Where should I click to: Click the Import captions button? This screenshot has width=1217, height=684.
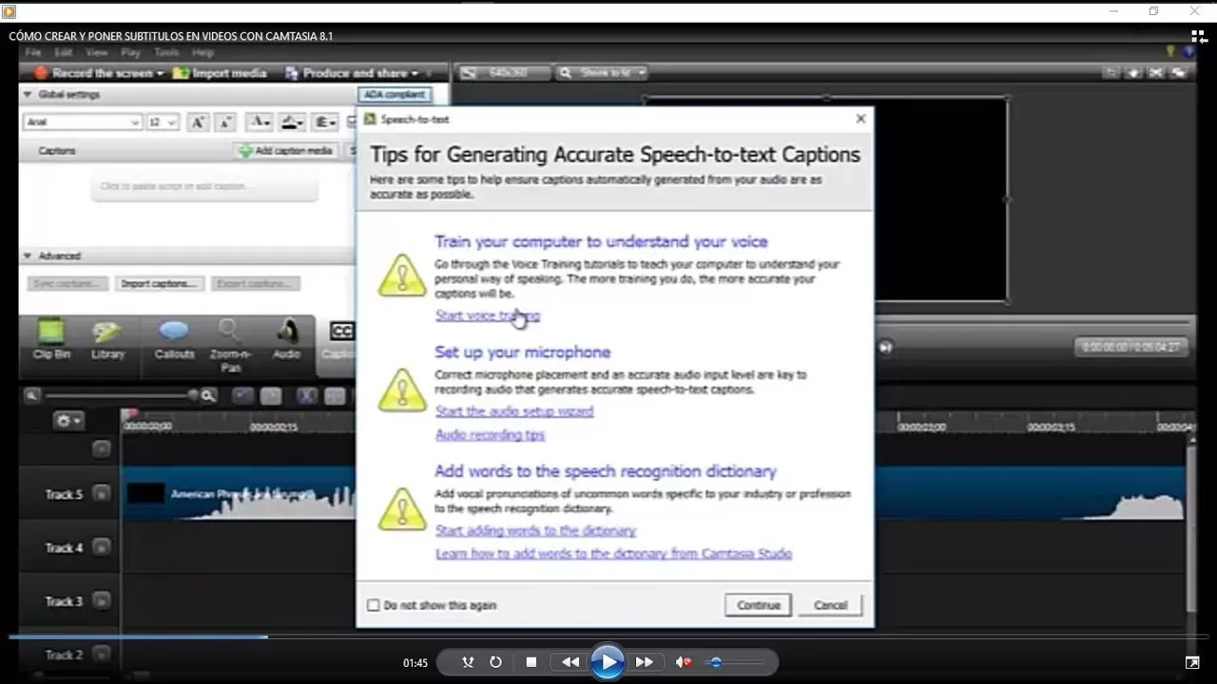coord(160,284)
